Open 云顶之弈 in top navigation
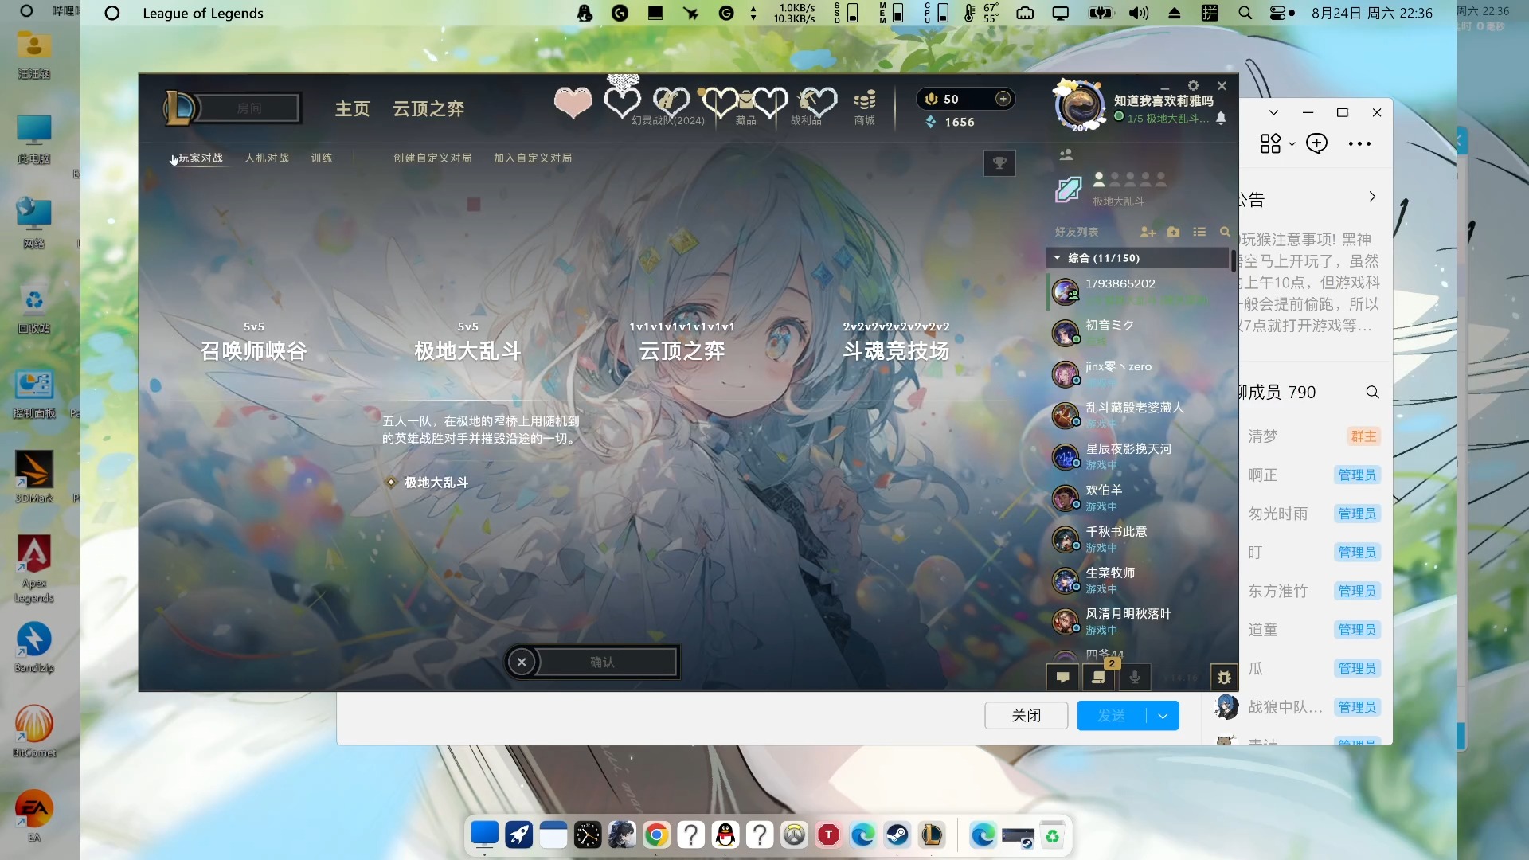The height and width of the screenshot is (860, 1529). pos(428,108)
